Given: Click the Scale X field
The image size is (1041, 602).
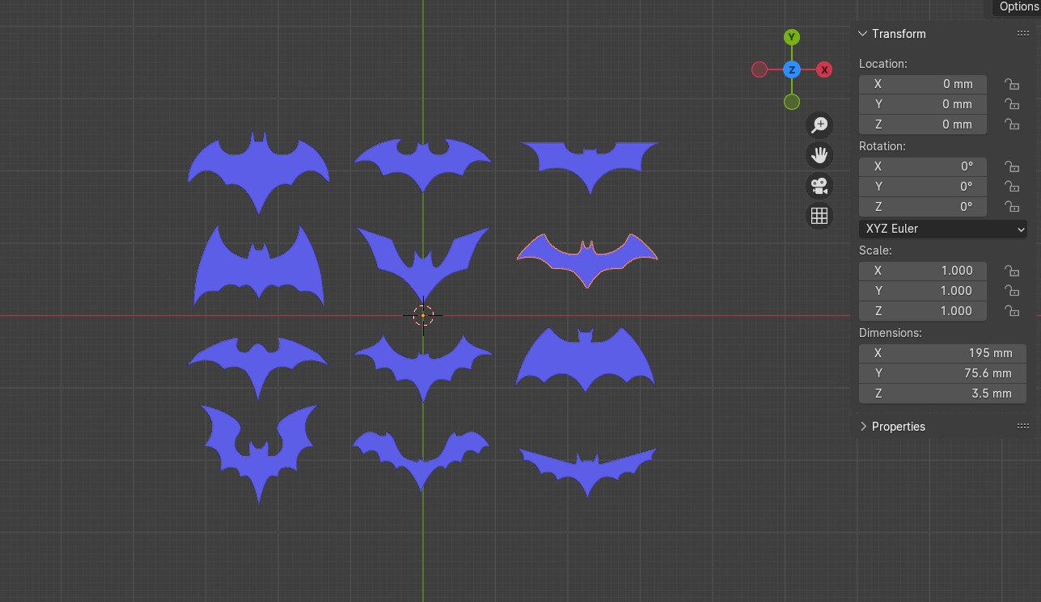Looking at the screenshot, I should pos(923,271).
